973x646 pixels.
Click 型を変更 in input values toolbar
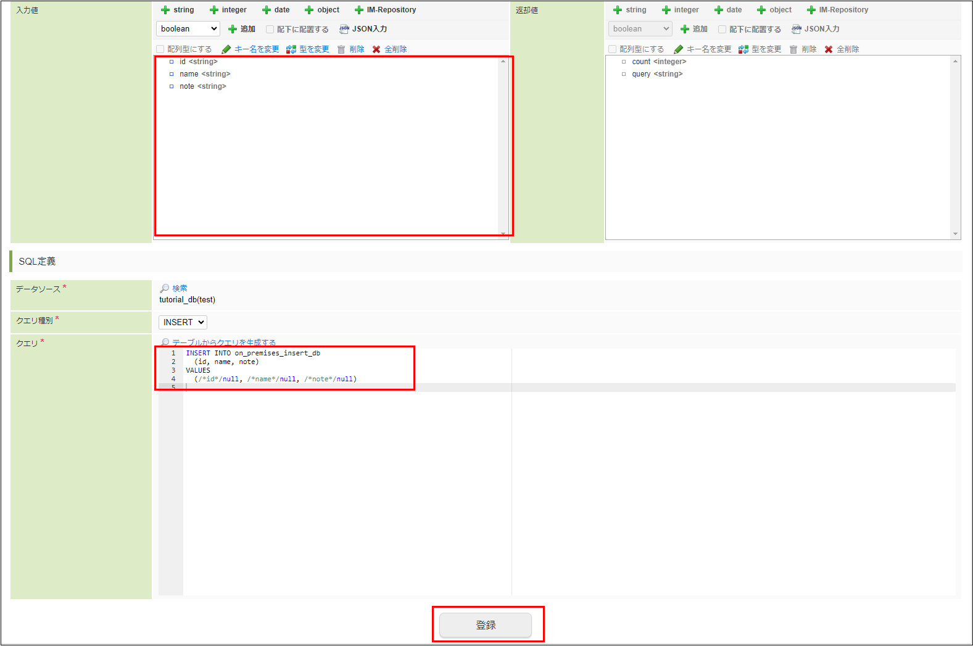308,49
